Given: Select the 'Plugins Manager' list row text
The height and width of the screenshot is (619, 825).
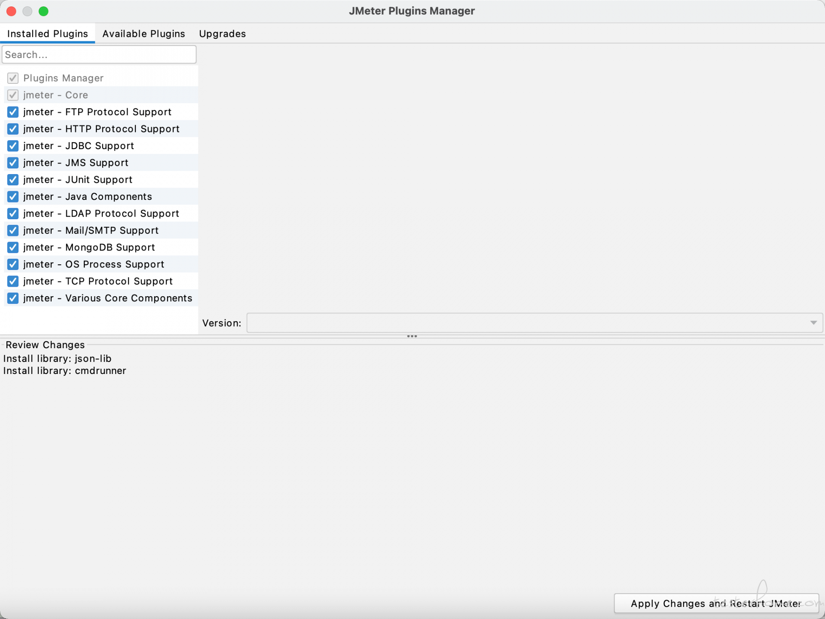Looking at the screenshot, I should 63,78.
